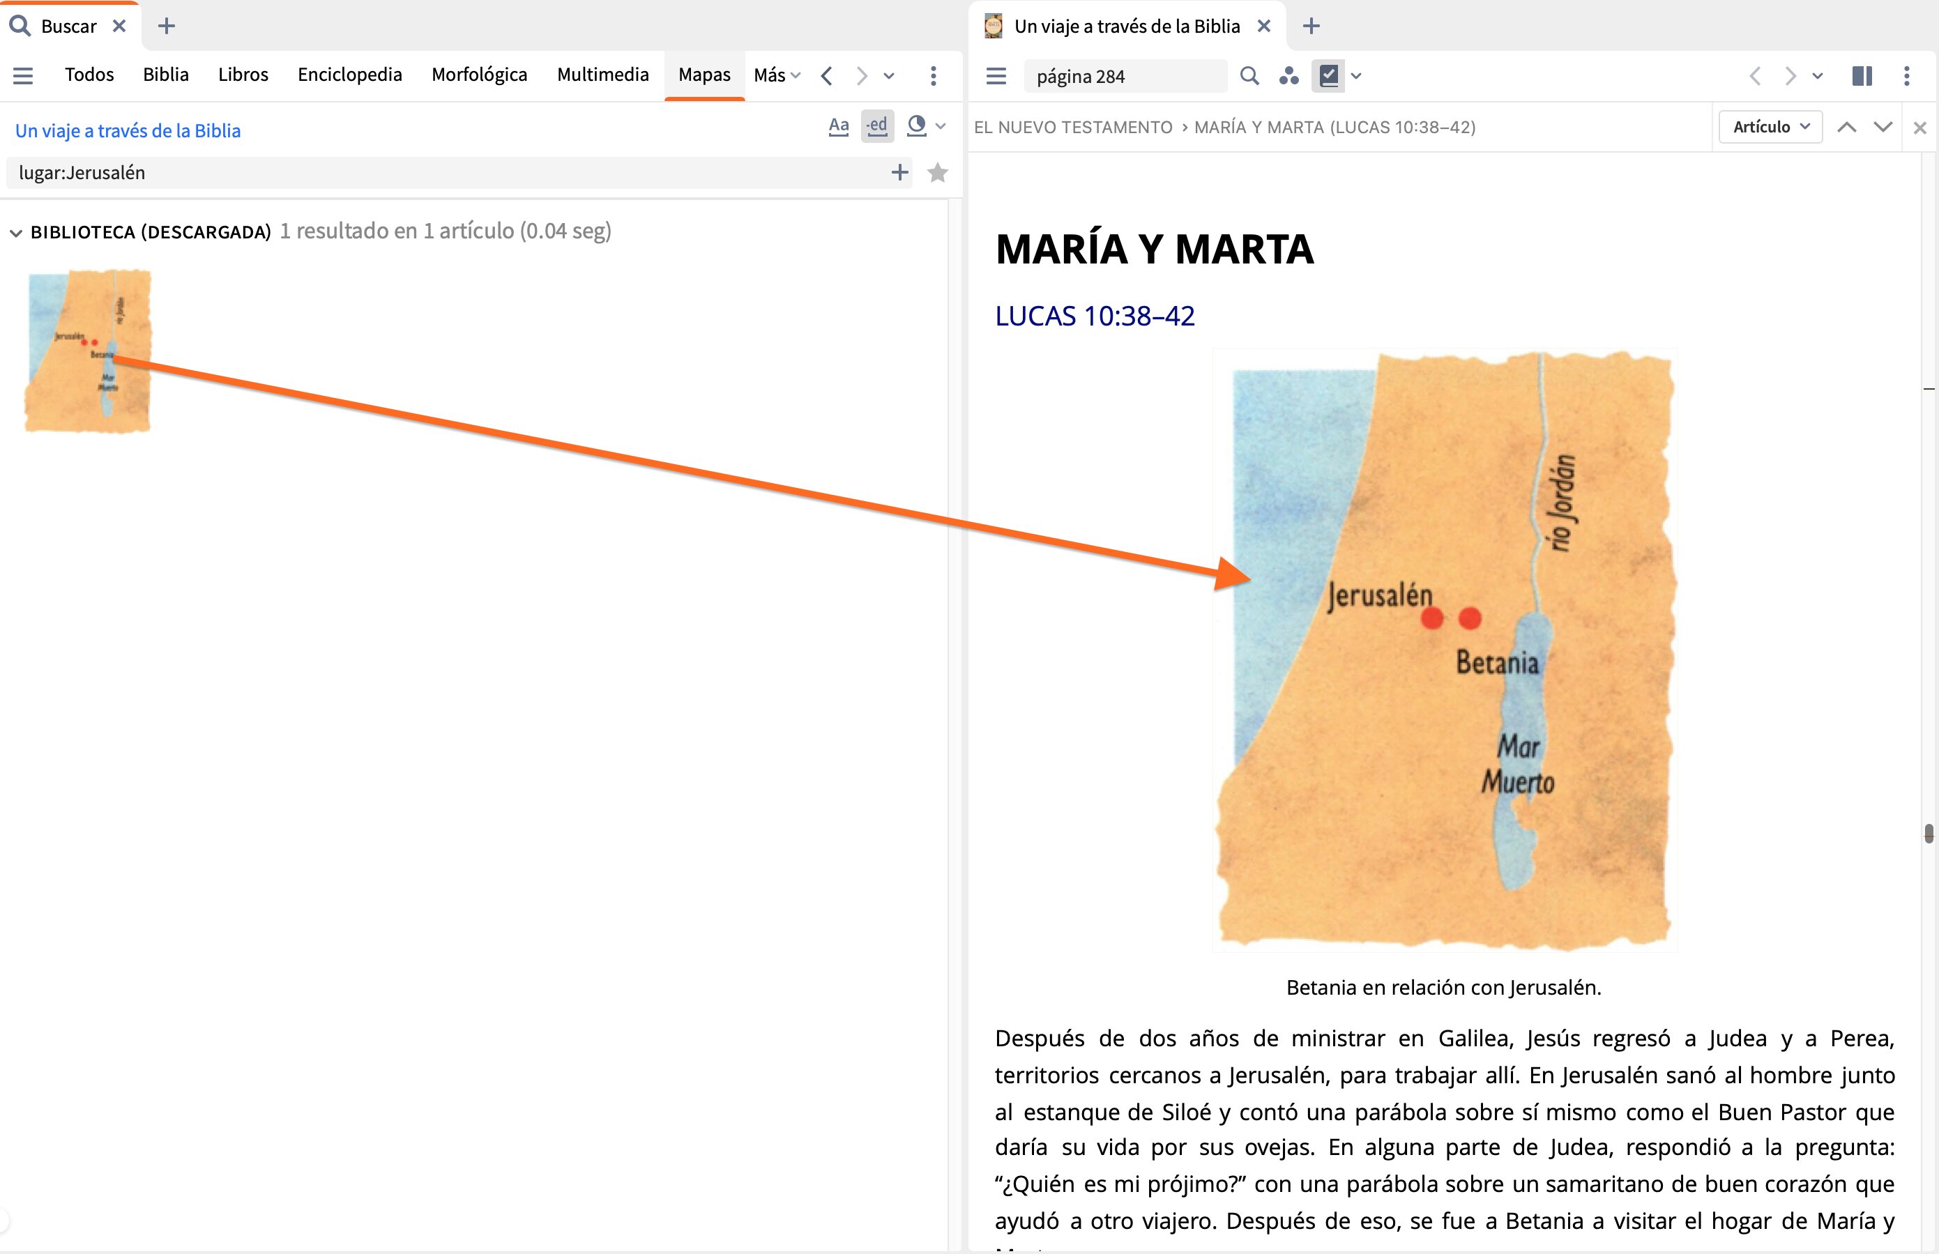Mark search as favorite with star
1939x1254 pixels.
pyautogui.click(x=937, y=173)
